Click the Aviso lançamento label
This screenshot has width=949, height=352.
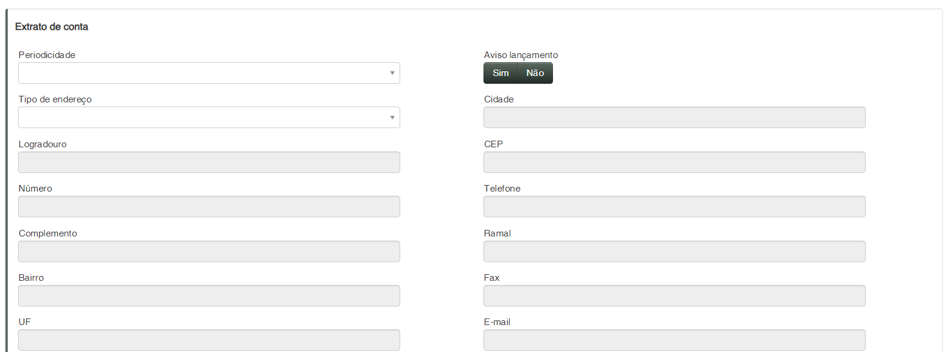tap(521, 55)
